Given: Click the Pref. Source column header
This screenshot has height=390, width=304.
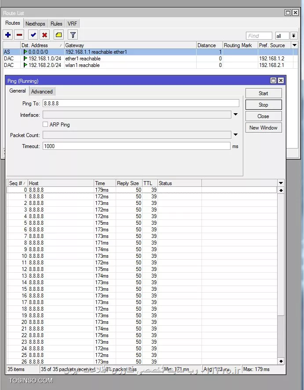Looking at the screenshot, I should tap(275, 45).
